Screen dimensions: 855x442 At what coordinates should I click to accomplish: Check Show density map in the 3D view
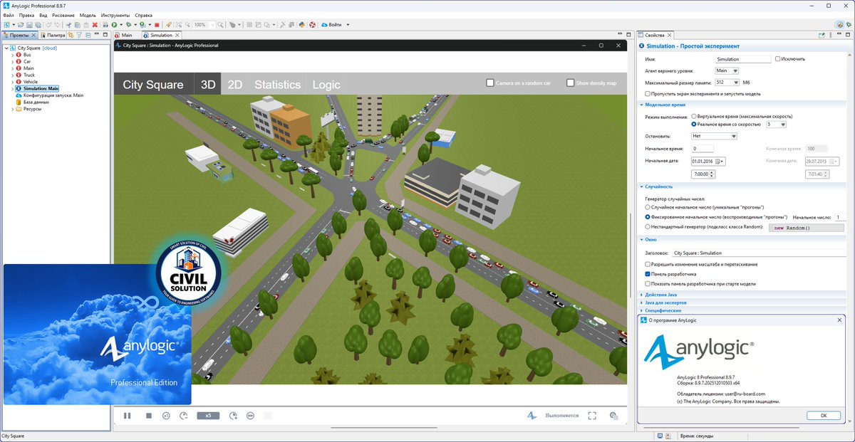pos(569,83)
